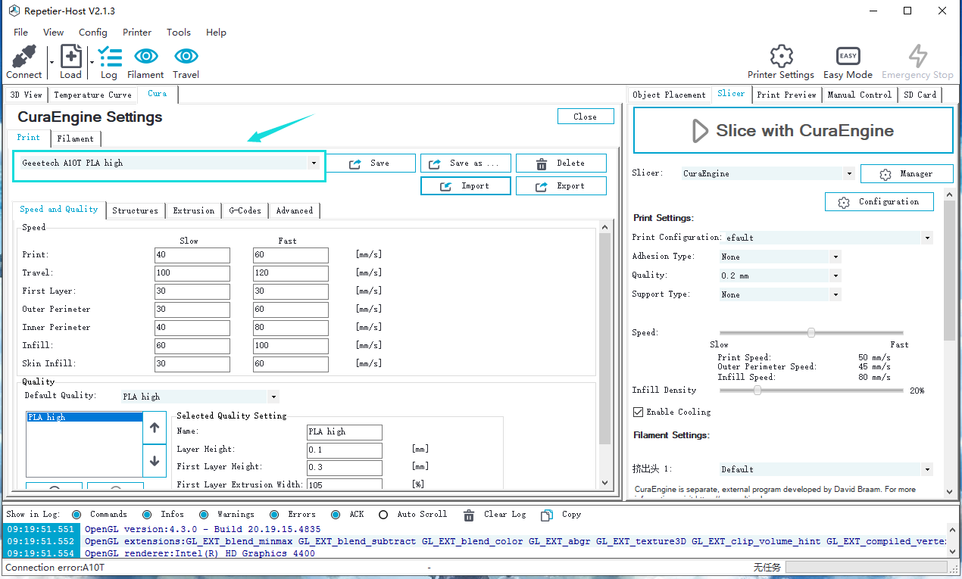Toggle Filament visibility eye icon
The image size is (962, 579).
coord(145,58)
